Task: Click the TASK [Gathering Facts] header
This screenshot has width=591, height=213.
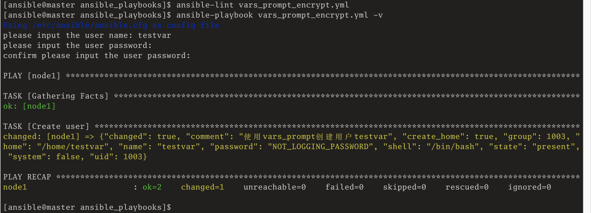Action: click(x=56, y=96)
